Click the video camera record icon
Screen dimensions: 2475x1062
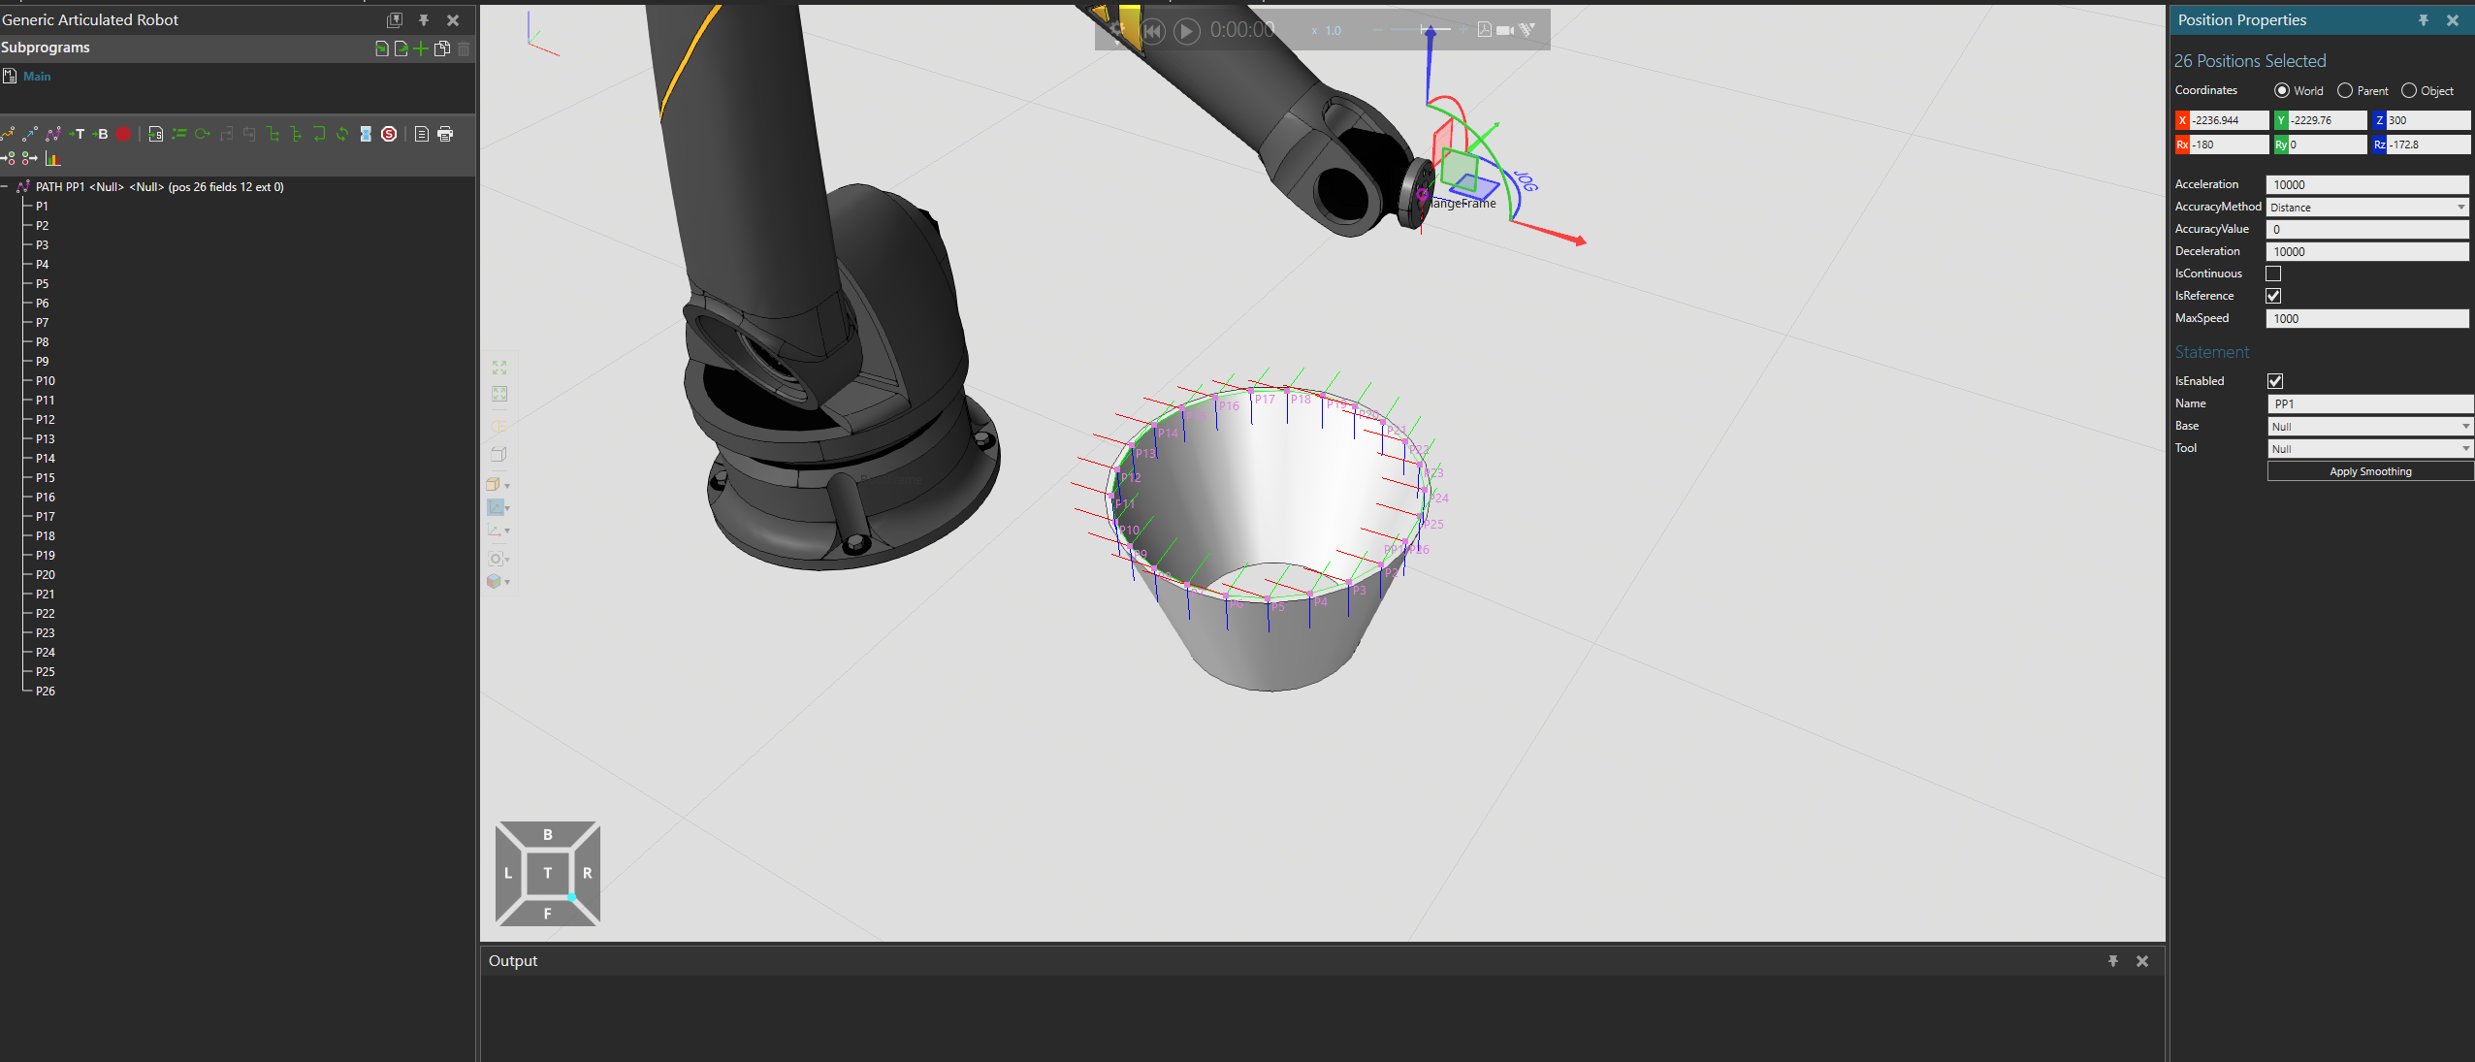(1504, 30)
